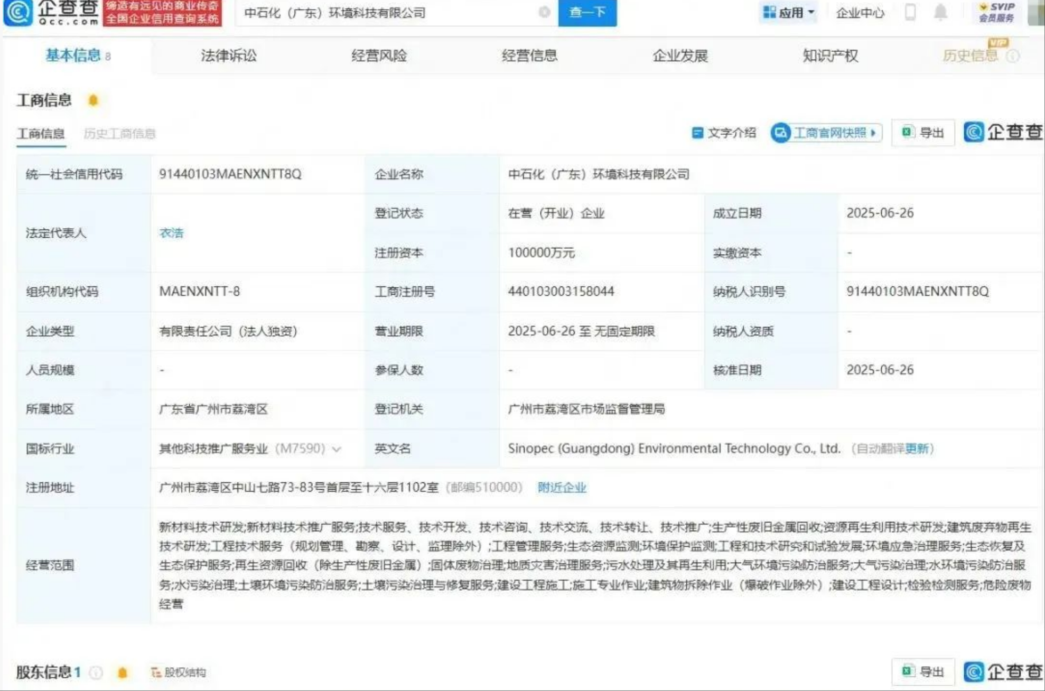This screenshot has width=1045, height=691.
Task: Click 组织机构代码 MAENXNTT-8
Action: [200, 291]
